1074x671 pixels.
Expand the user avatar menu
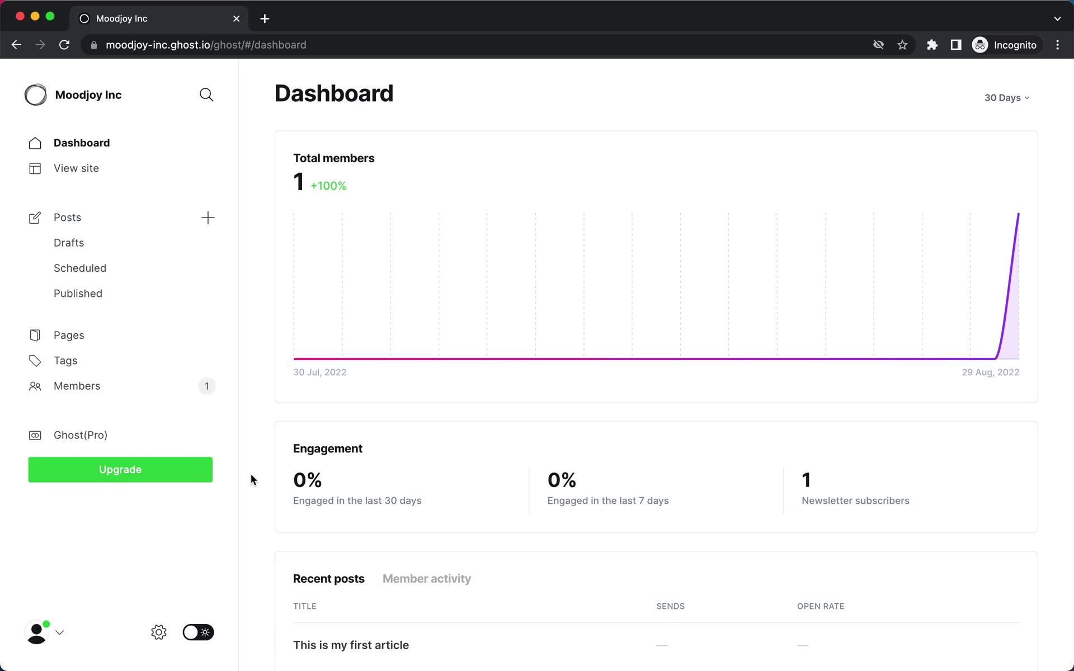[45, 632]
